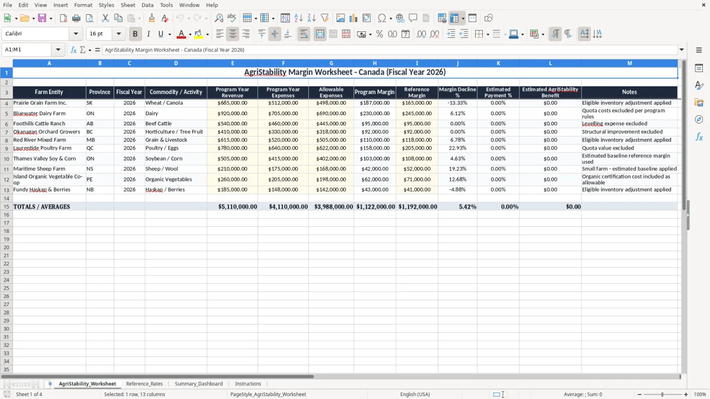The image size is (710, 399).
Task: Insert Comment speech bubble icon
Action: point(413,18)
